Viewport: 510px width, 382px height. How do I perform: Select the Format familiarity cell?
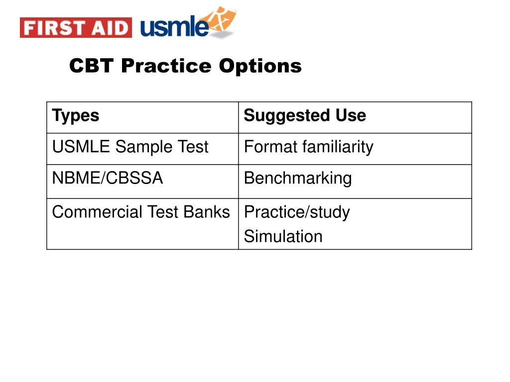click(x=355, y=149)
